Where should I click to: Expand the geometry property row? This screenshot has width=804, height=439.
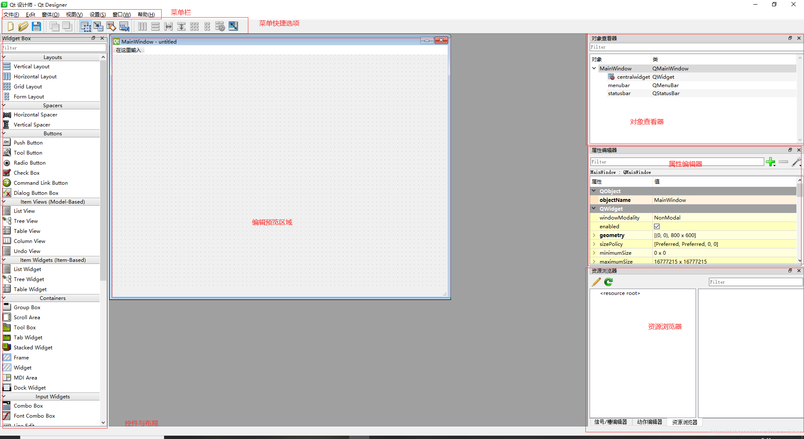(594, 235)
